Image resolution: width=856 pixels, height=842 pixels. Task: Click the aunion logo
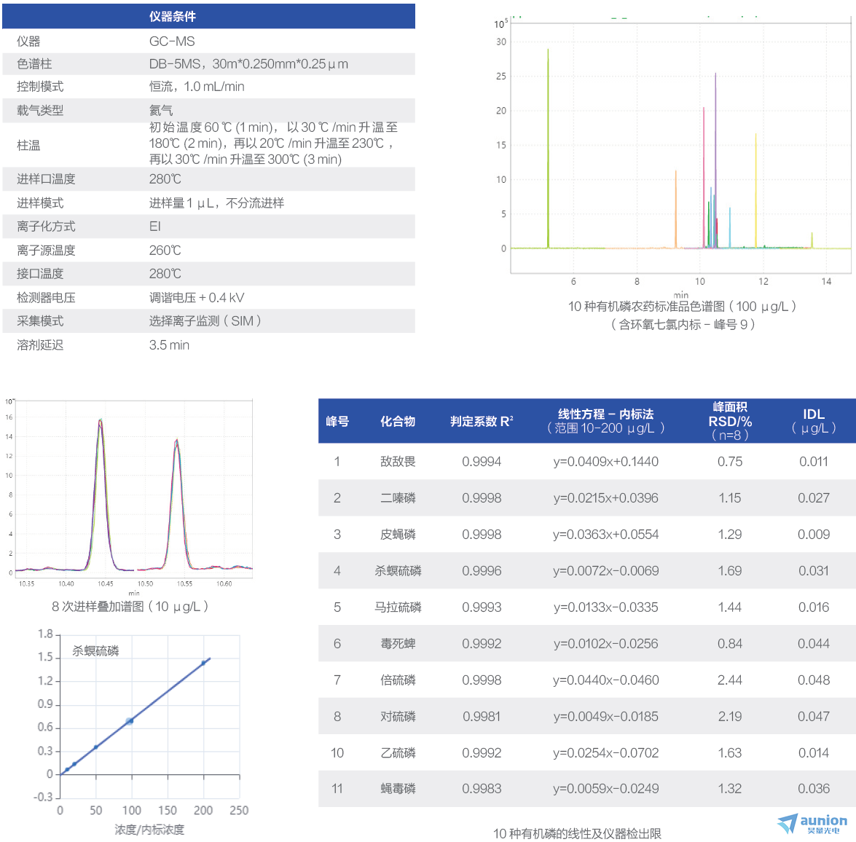(x=812, y=824)
